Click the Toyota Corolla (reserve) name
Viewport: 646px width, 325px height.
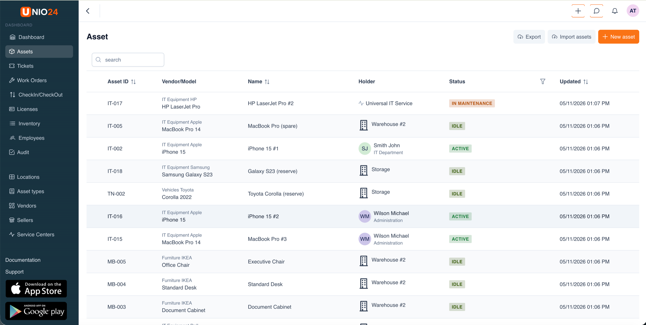coord(276,194)
